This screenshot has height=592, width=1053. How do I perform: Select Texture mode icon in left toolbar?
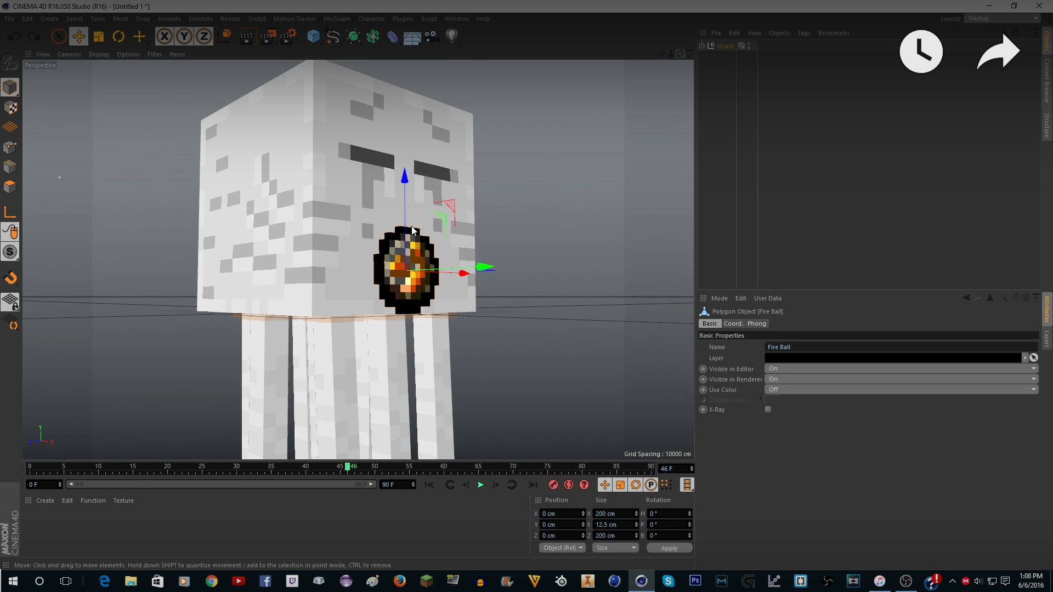(10, 107)
